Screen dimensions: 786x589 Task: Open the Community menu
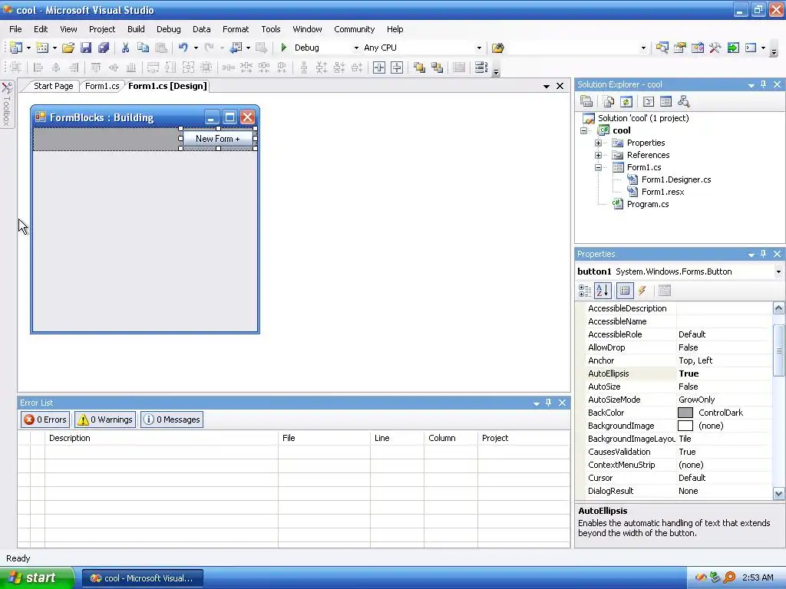[x=355, y=29]
